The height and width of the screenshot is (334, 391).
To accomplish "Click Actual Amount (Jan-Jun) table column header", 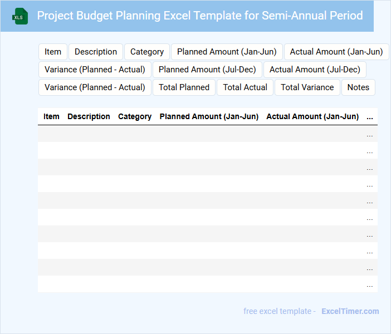I will click(312, 116).
